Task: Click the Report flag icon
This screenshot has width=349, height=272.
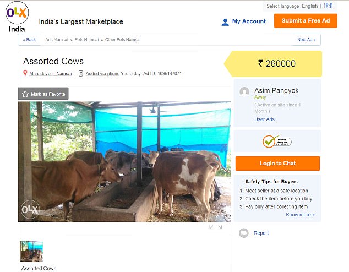Action: (243, 233)
